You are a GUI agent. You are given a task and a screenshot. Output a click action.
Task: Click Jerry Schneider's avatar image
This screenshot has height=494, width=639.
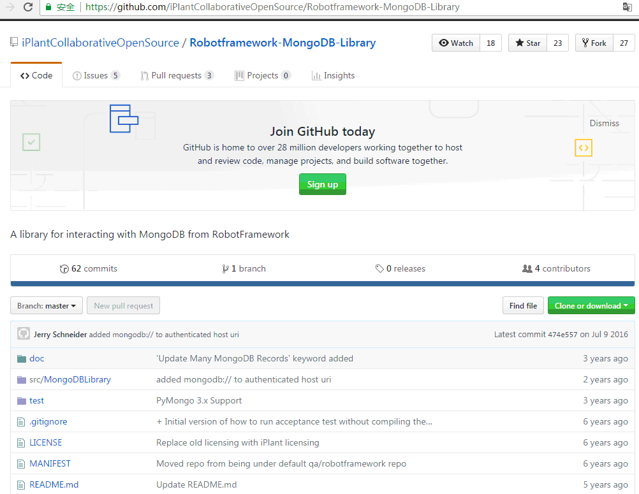tap(24, 334)
